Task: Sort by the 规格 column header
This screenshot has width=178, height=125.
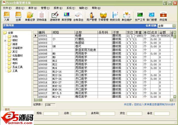Action: (x=63, y=32)
